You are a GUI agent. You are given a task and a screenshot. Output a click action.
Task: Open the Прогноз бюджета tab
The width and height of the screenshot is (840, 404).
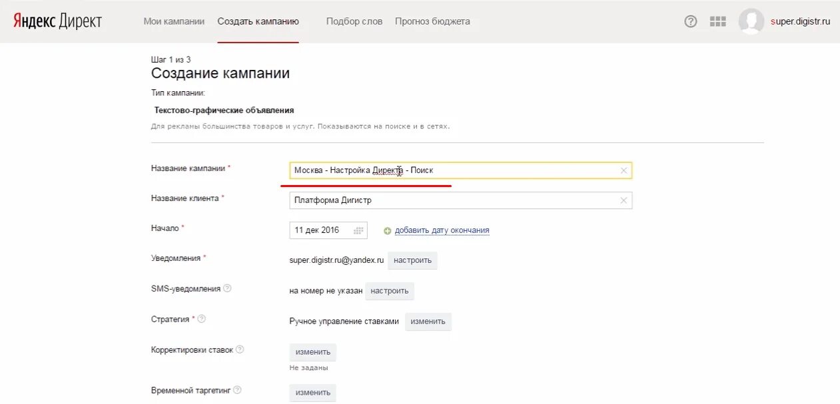tap(432, 21)
